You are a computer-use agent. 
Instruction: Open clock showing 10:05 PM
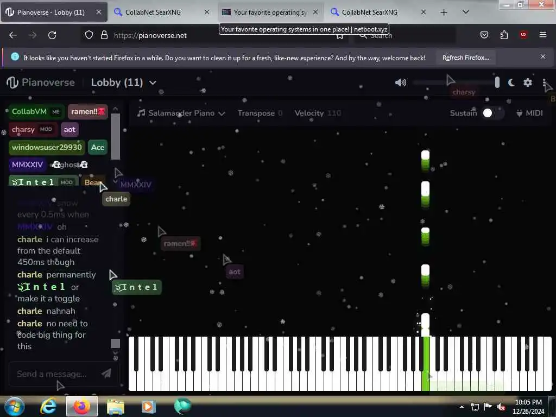[x=528, y=407]
